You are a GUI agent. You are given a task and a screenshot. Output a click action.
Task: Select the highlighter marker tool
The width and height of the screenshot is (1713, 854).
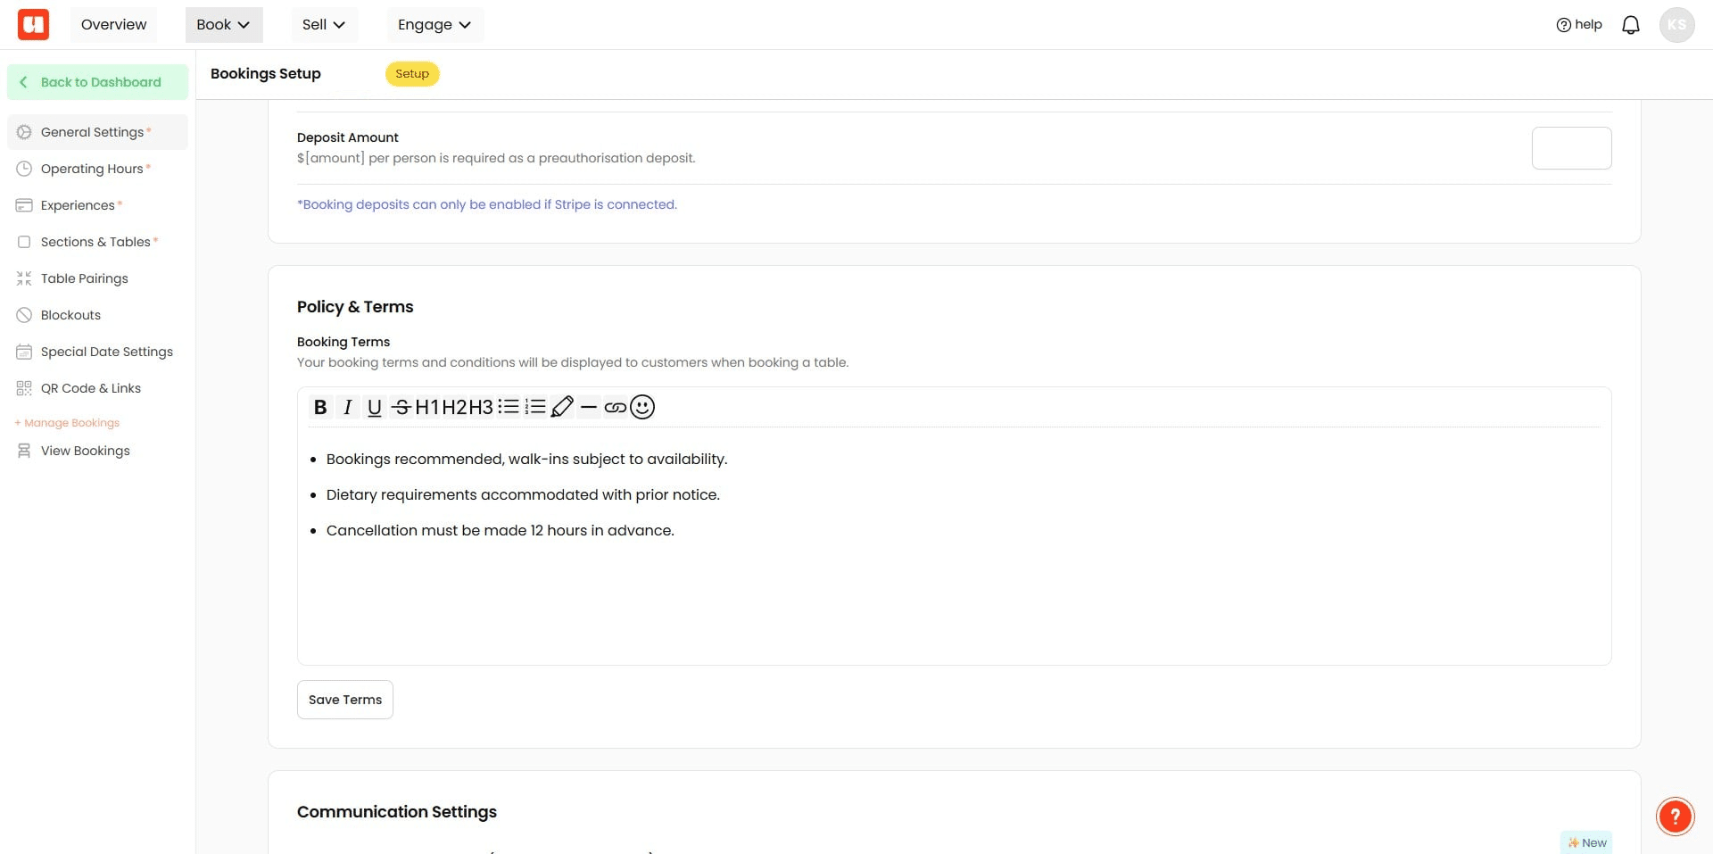coord(562,407)
